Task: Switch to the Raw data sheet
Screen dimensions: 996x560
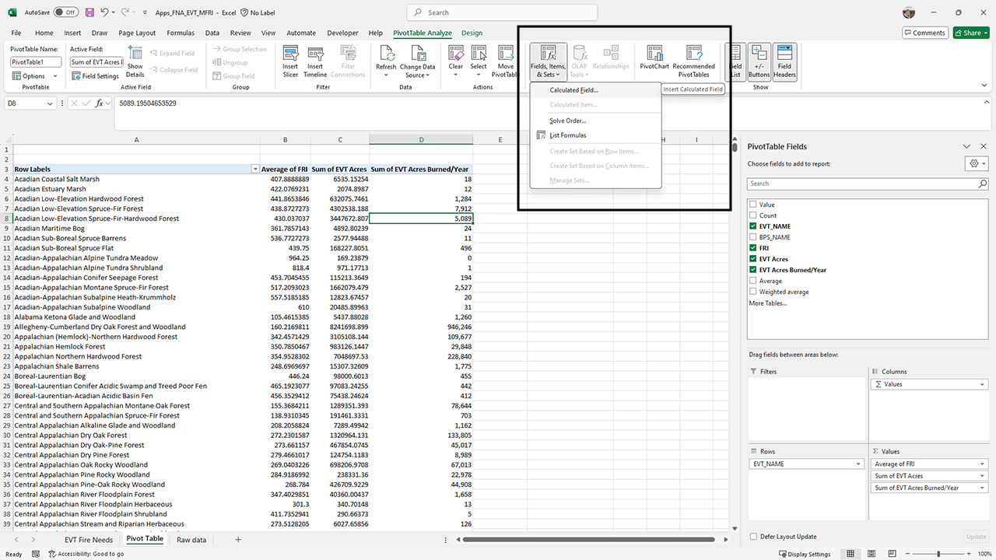Action: tap(191, 538)
